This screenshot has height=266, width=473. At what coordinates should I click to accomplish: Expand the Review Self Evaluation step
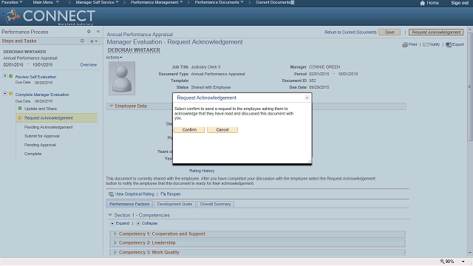pos(5,76)
